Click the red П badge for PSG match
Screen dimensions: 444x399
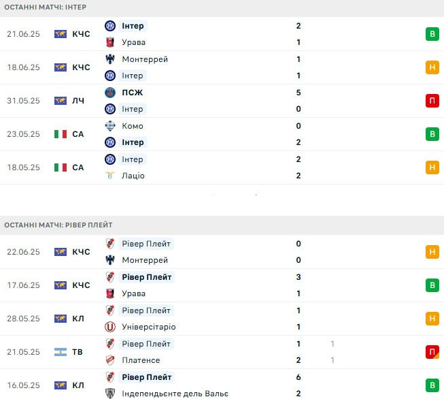432,101
